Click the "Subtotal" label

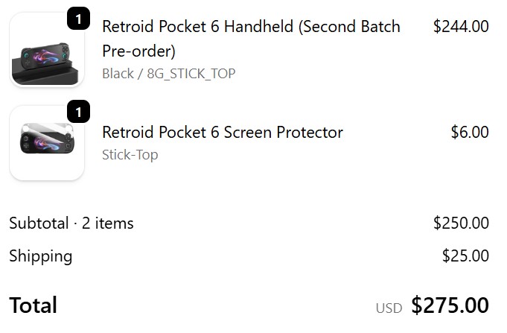point(39,223)
